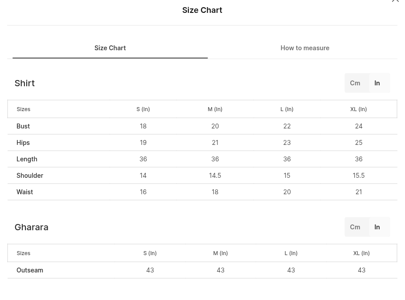The height and width of the screenshot is (300, 405).
Task: Click the Outseam row label
Action: (x=30, y=270)
